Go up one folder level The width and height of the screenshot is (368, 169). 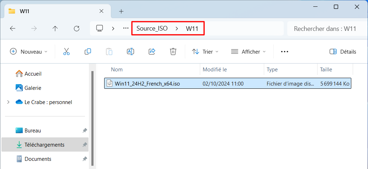(x=55, y=29)
